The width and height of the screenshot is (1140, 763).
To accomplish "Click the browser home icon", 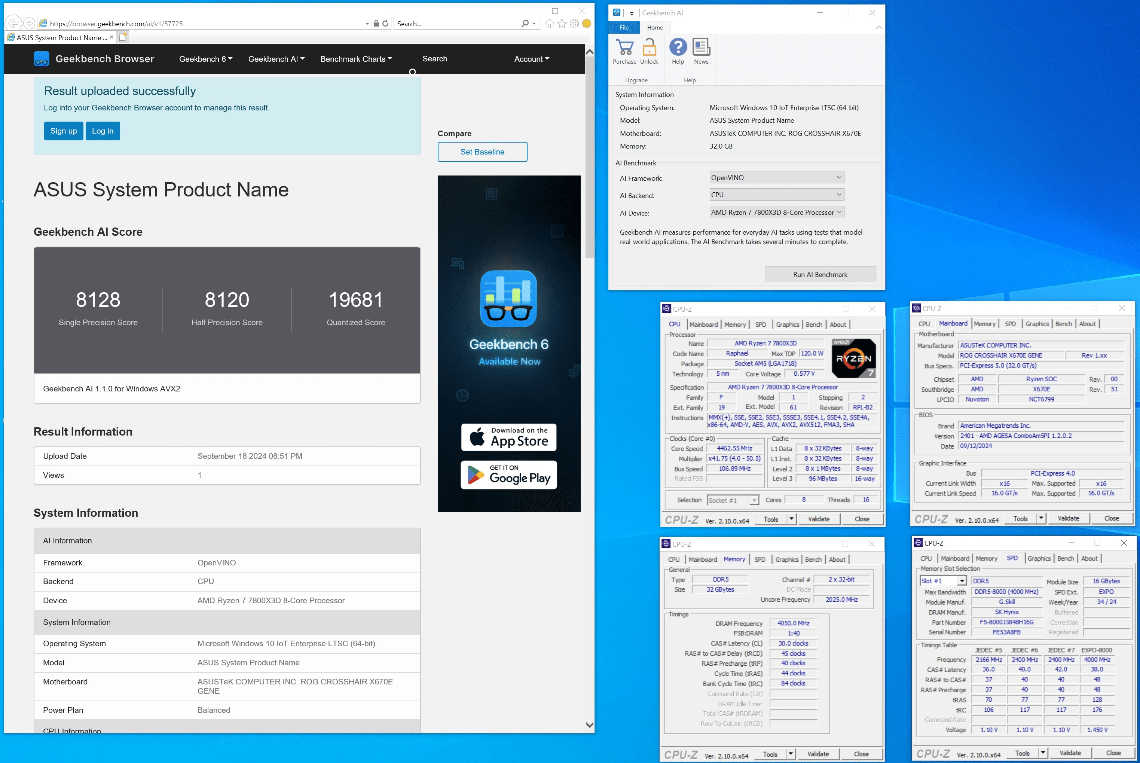I will coord(549,23).
